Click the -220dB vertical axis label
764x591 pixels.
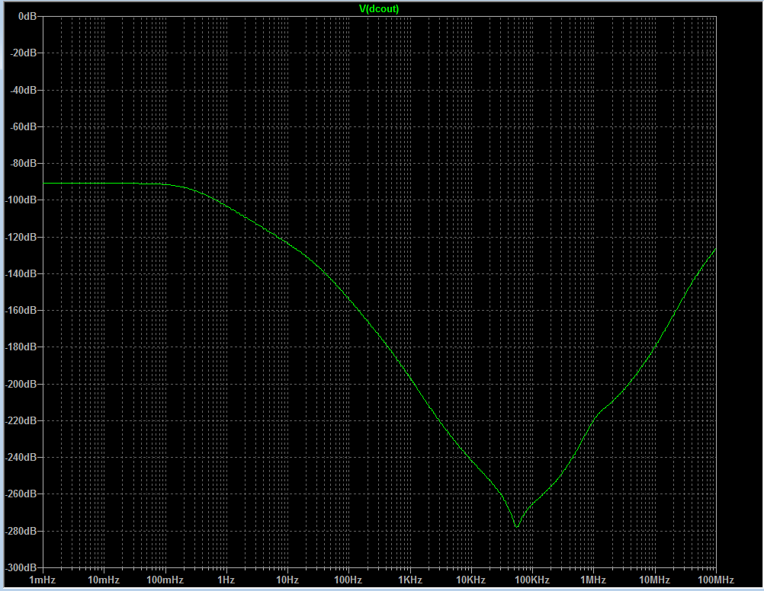(21, 420)
